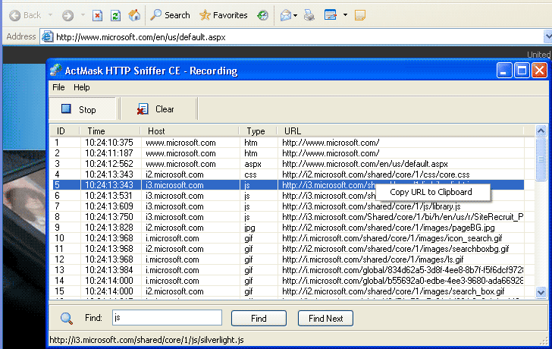Expand the Edit dropdown arrow

click(x=345, y=15)
